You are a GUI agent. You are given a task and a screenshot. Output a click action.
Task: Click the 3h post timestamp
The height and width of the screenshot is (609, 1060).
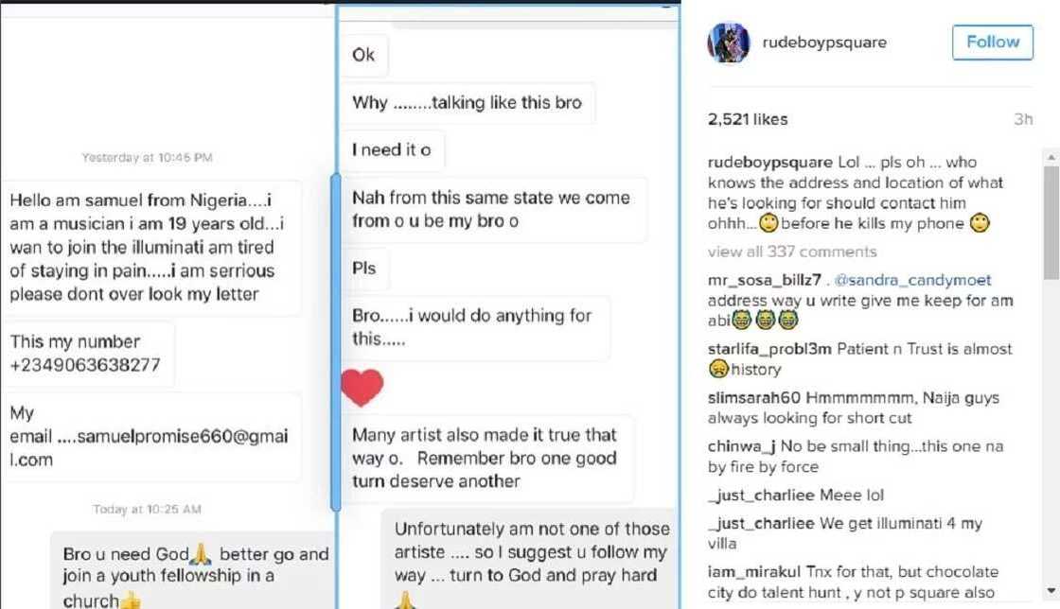click(x=1022, y=119)
